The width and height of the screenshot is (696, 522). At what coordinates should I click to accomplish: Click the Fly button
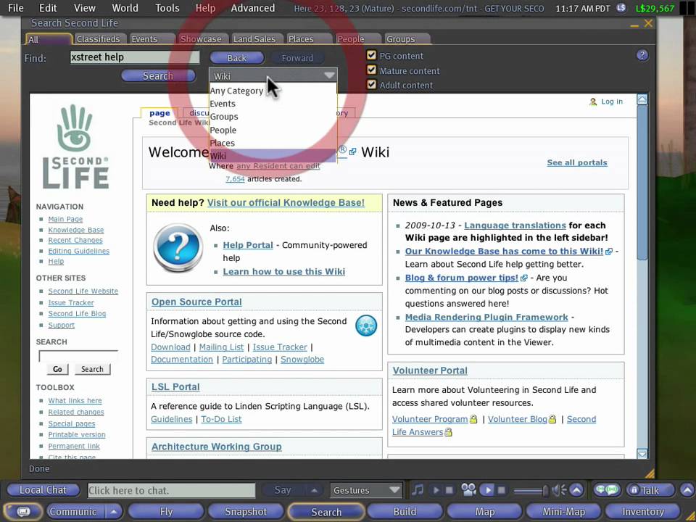[x=166, y=512]
